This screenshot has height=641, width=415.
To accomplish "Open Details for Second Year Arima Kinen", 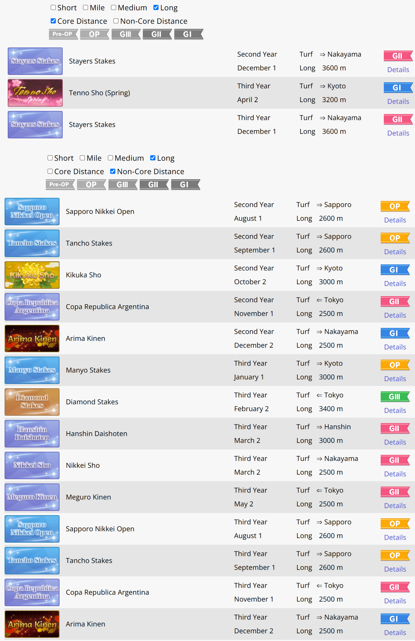I will [x=395, y=347].
